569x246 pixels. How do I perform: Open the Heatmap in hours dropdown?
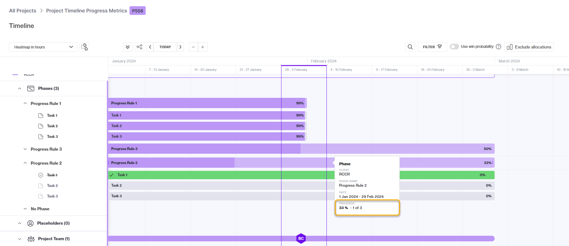(43, 47)
